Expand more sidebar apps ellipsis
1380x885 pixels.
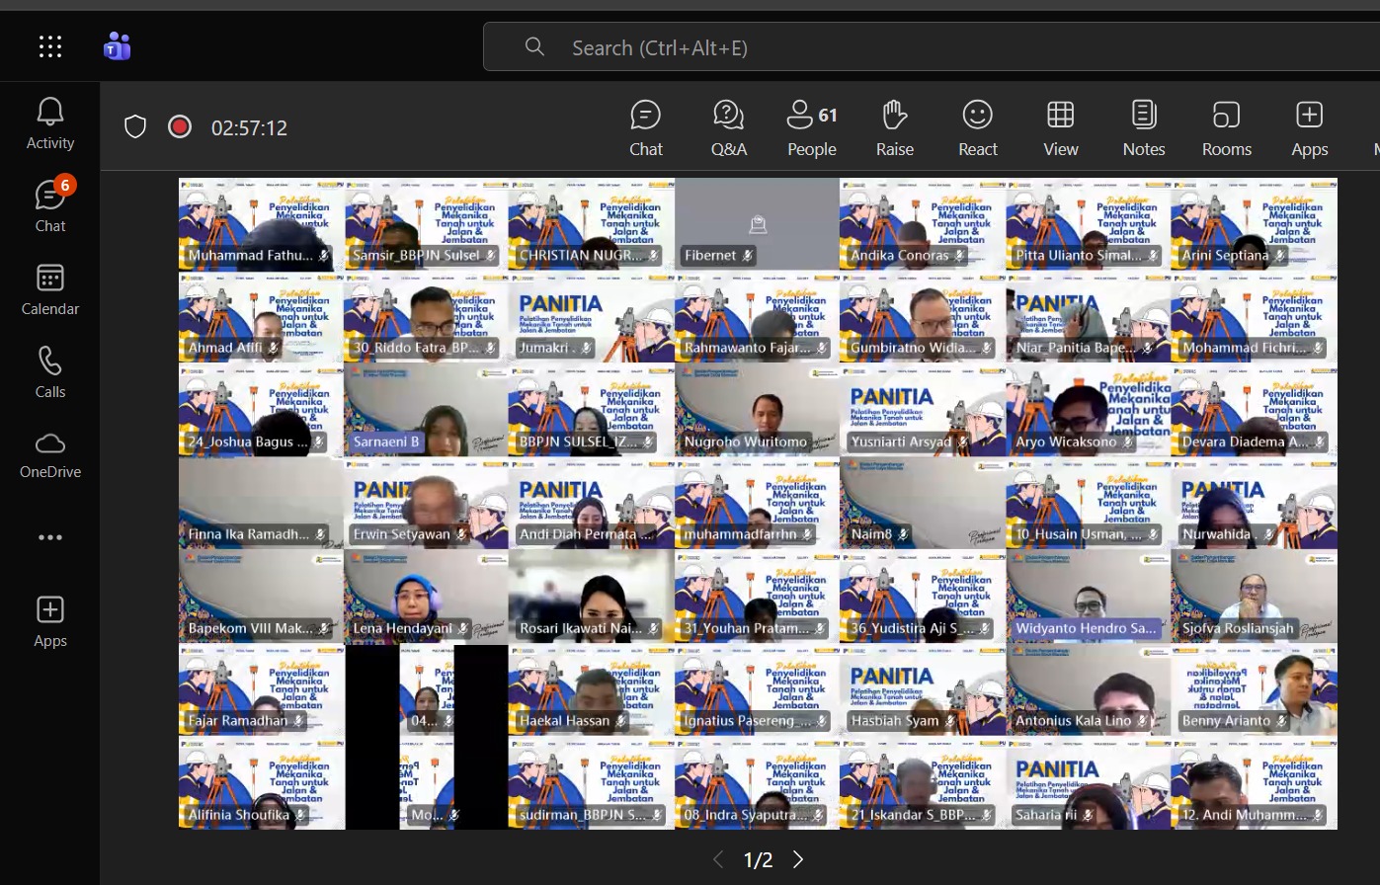49,537
